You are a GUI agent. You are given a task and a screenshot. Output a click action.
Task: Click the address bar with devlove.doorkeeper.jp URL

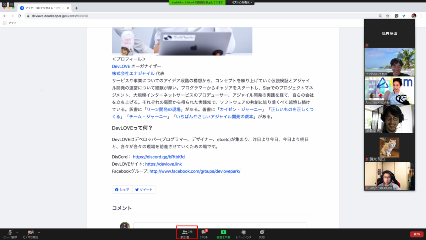(x=208, y=16)
